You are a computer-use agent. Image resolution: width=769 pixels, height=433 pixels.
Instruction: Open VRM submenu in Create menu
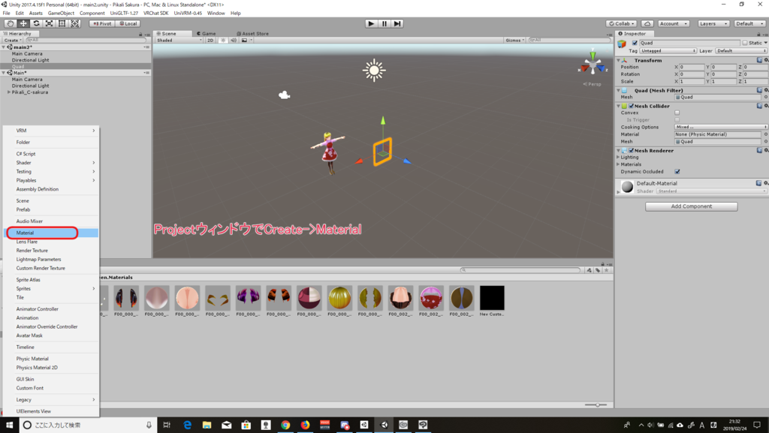[x=51, y=131]
